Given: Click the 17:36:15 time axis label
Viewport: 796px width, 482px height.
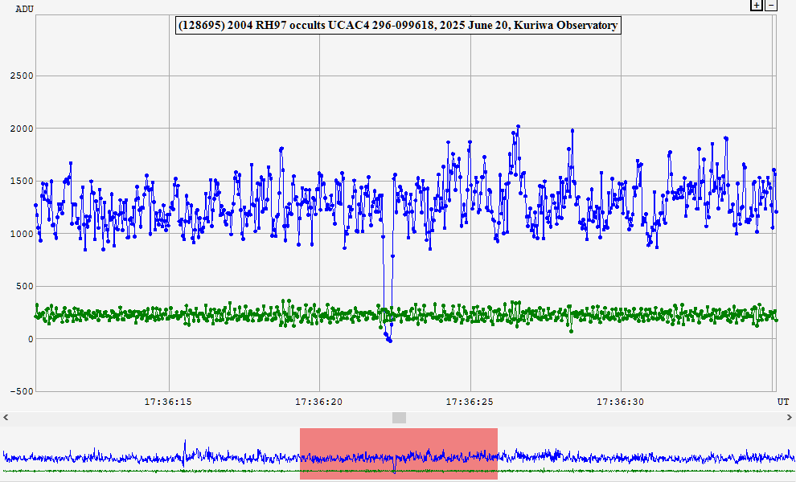Looking at the screenshot, I should (168, 401).
